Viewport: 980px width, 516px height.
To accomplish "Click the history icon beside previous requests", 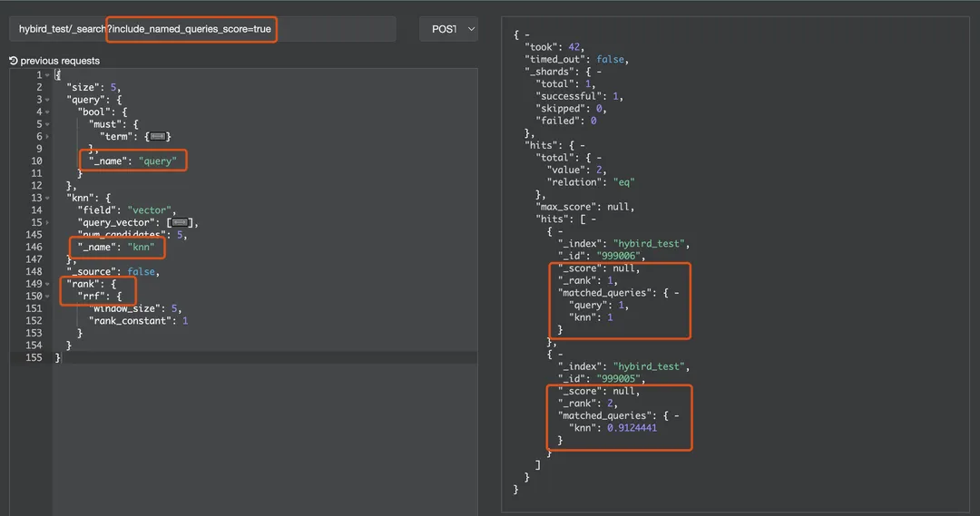I will click(14, 61).
